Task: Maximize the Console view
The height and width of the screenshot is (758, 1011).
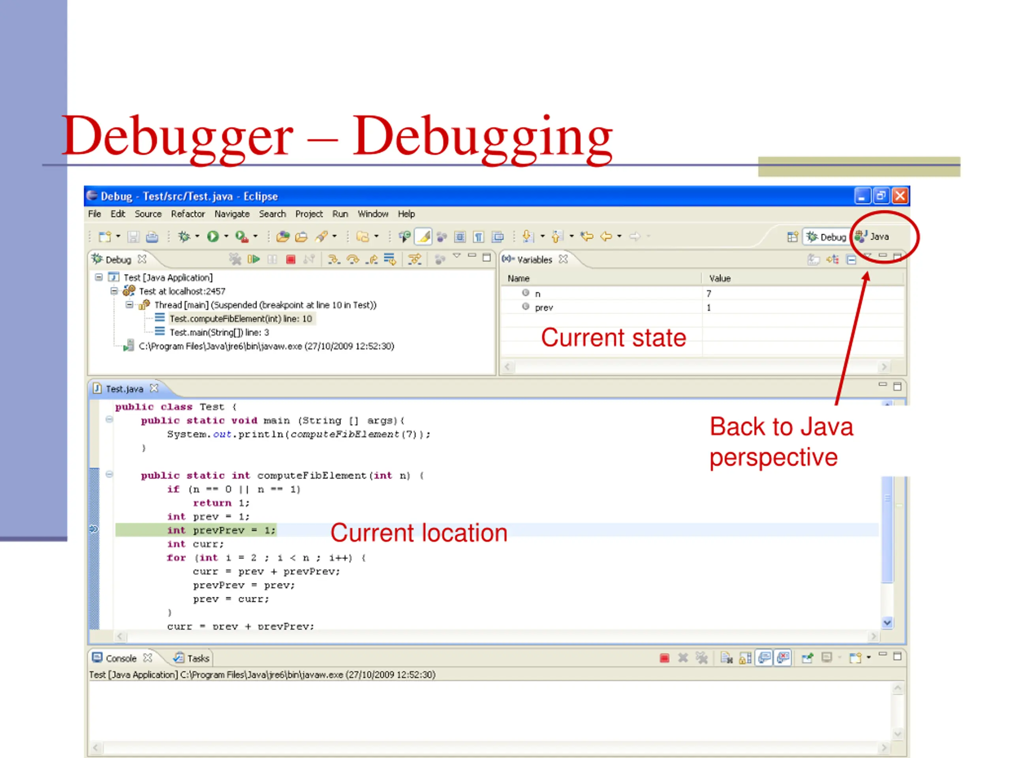Action: [897, 657]
